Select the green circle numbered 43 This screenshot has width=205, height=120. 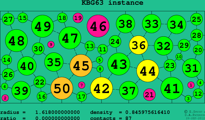coord(119,64)
